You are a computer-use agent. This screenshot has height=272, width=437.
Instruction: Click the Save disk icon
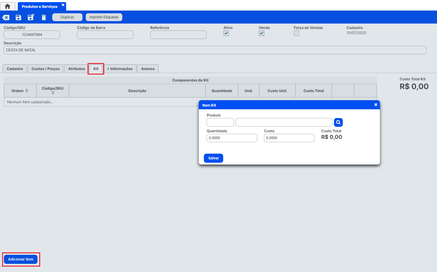[x=18, y=18]
